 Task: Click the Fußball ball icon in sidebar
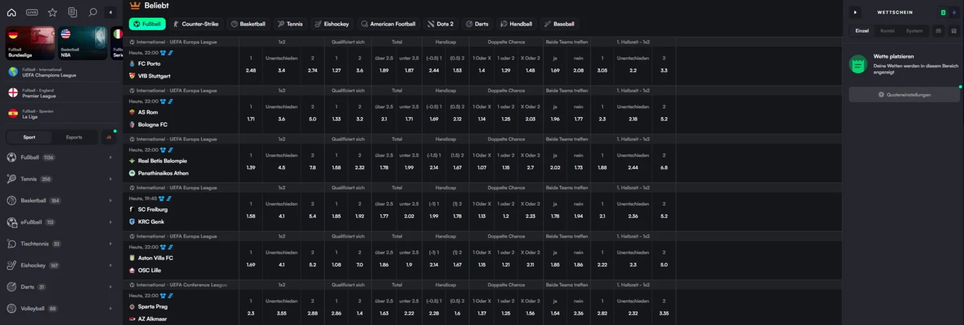[12, 158]
